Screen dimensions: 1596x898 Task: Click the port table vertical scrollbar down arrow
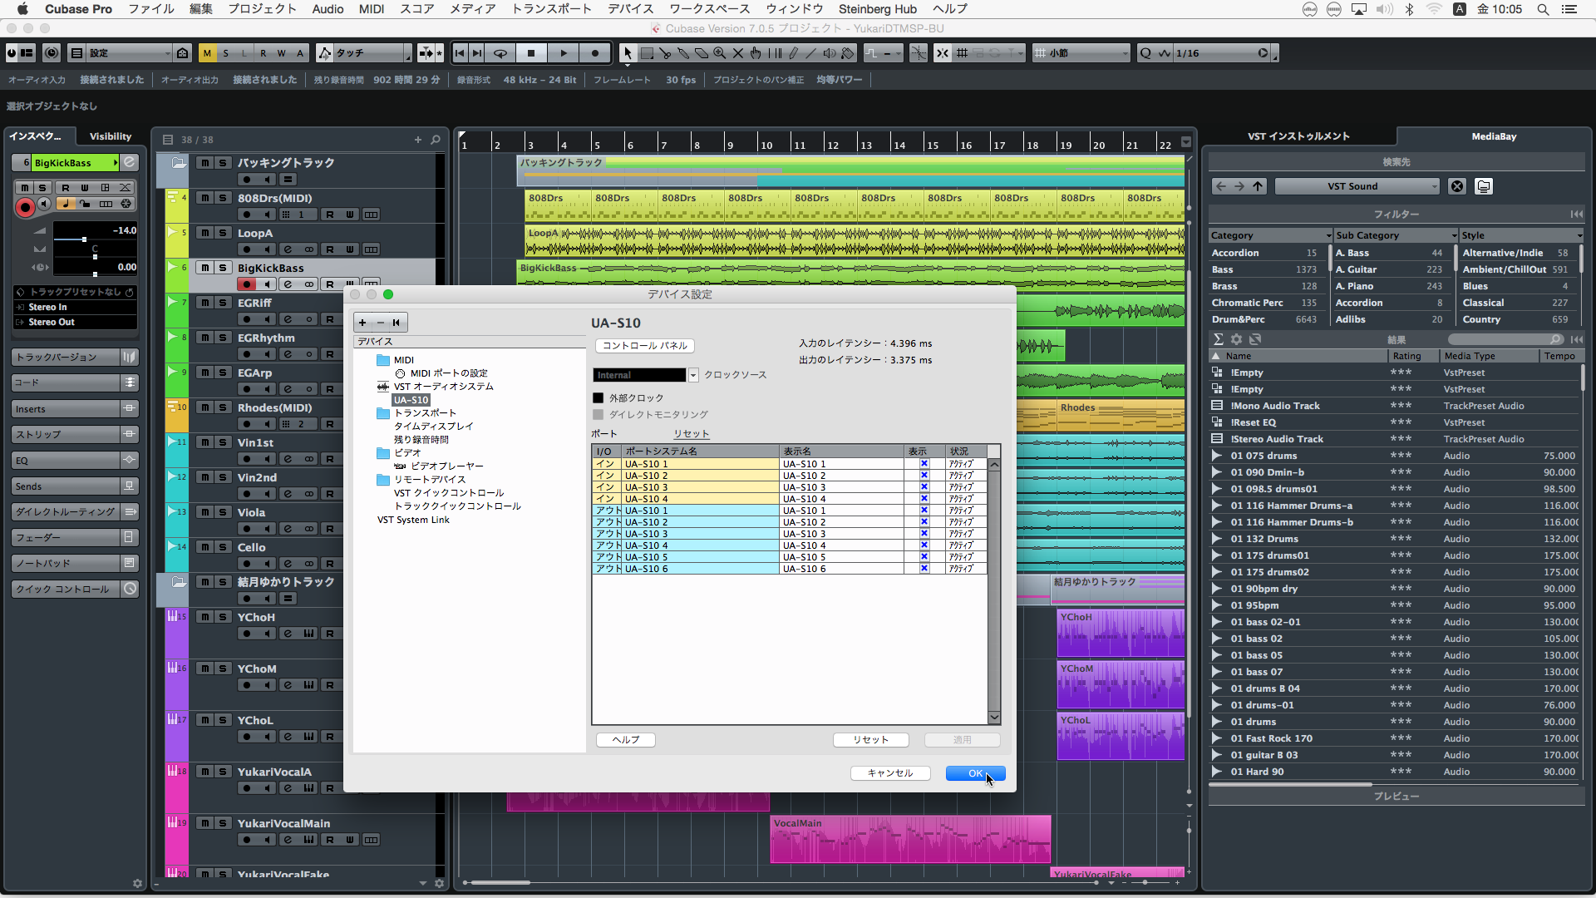coord(994,718)
